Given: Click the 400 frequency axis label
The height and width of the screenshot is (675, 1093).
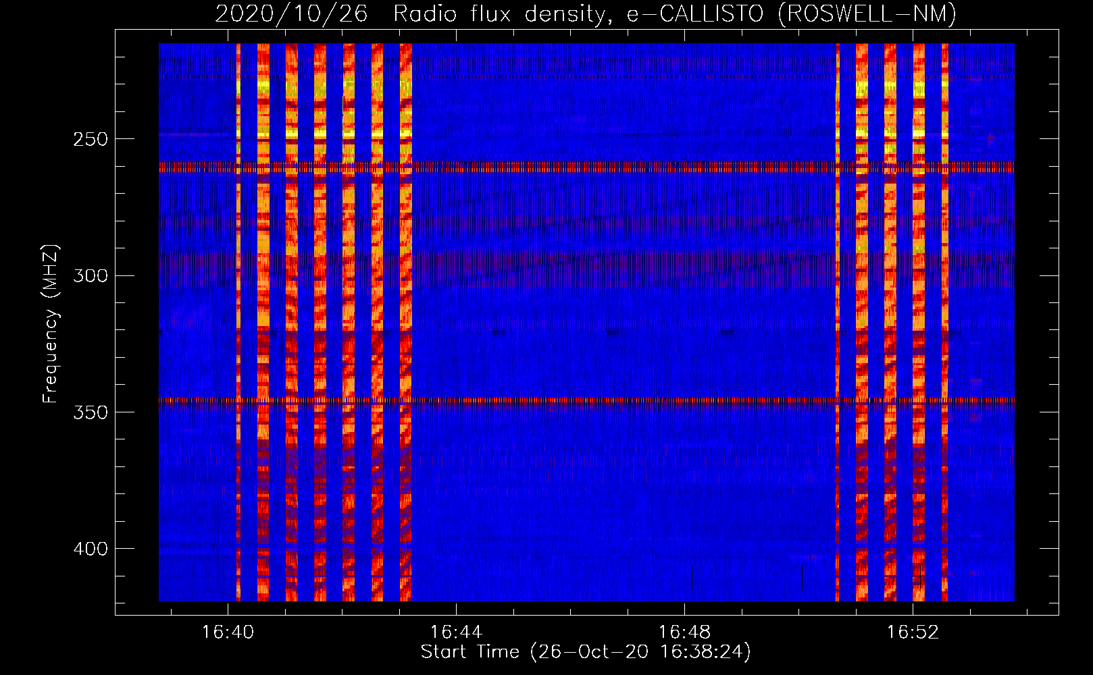Looking at the screenshot, I should point(91,549).
